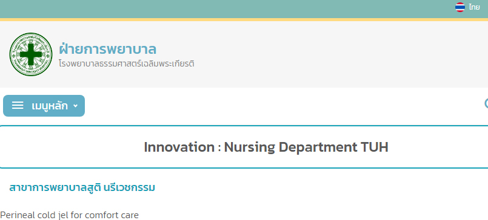Open the ฝ่ายการพยาบาล site title link
The image size is (488, 220).
(x=107, y=49)
